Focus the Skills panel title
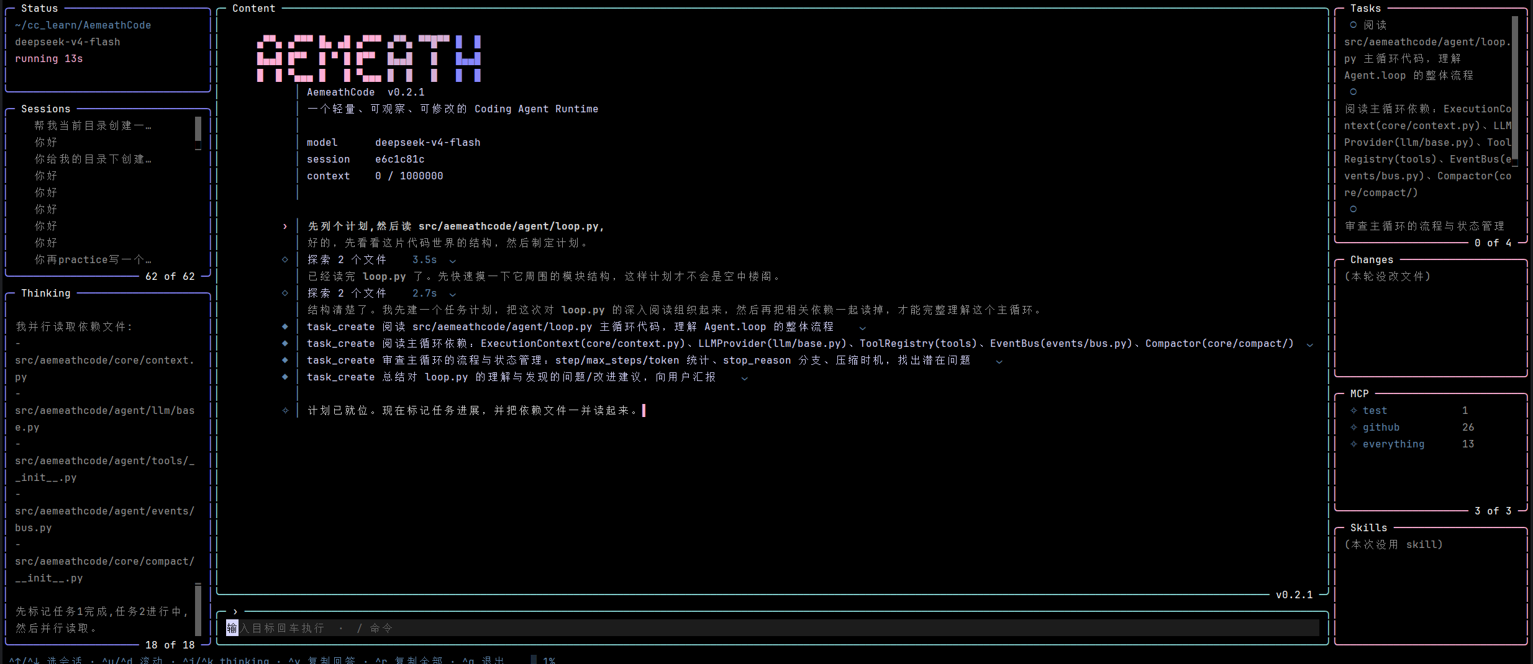Image resolution: width=1533 pixels, height=664 pixels. click(x=1368, y=528)
